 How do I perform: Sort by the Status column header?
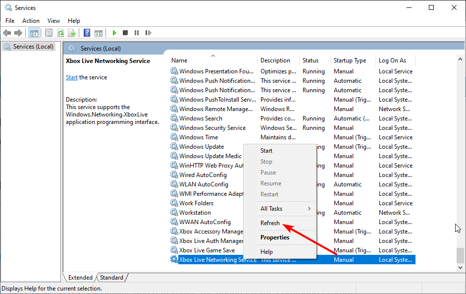pyautogui.click(x=315, y=60)
